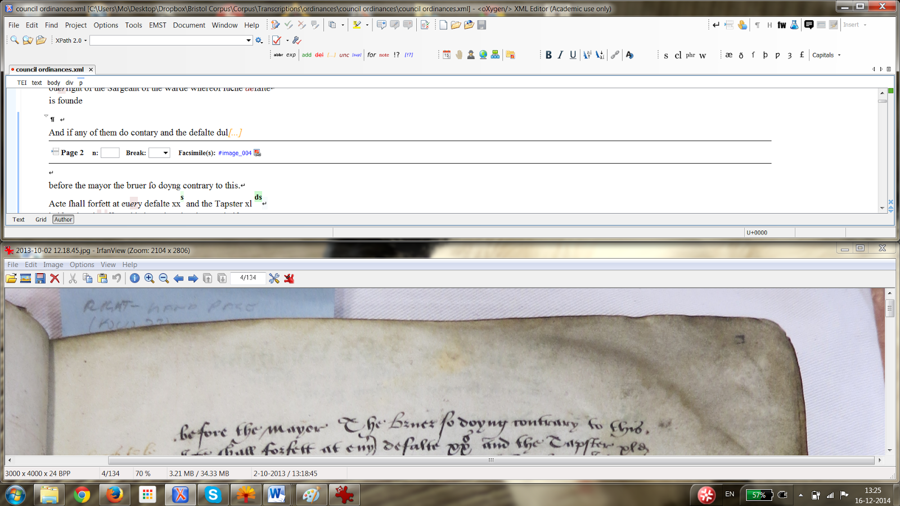
Task: Click the 'exp' expansion markup button
Action: [x=291, y=55]
